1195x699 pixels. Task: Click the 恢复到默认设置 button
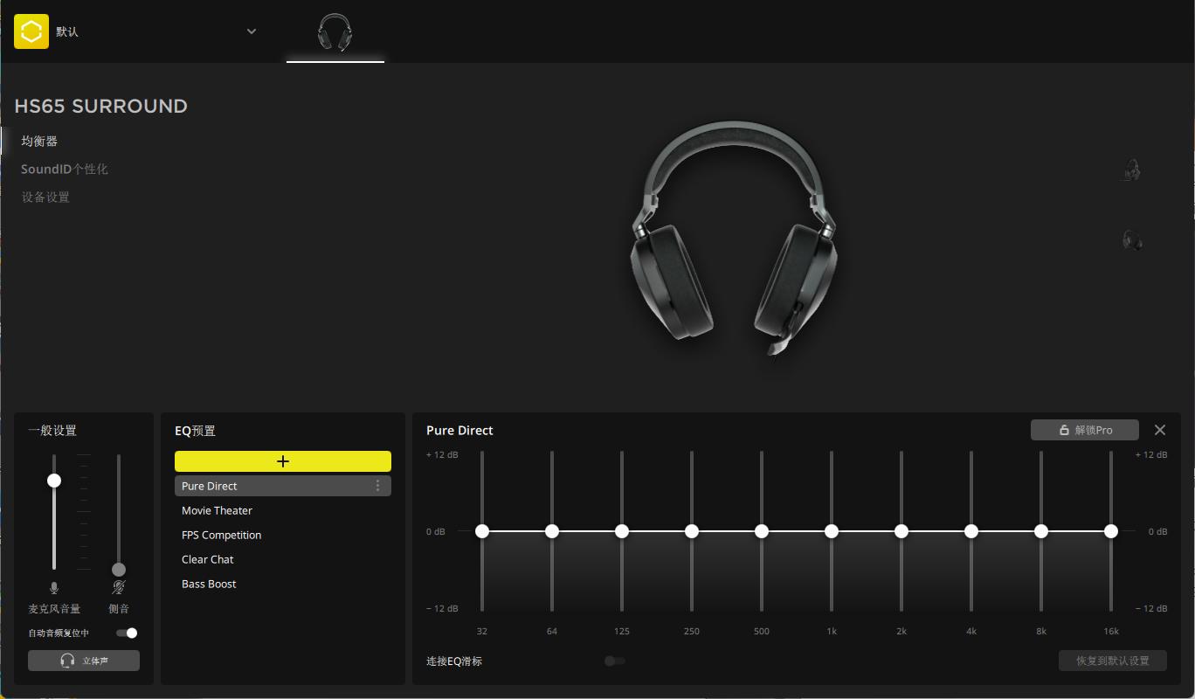1112,661
